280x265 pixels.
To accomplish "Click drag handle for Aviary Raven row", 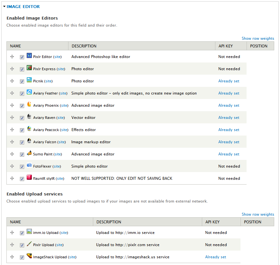I will pyautogui.click(x=12, y=118).
